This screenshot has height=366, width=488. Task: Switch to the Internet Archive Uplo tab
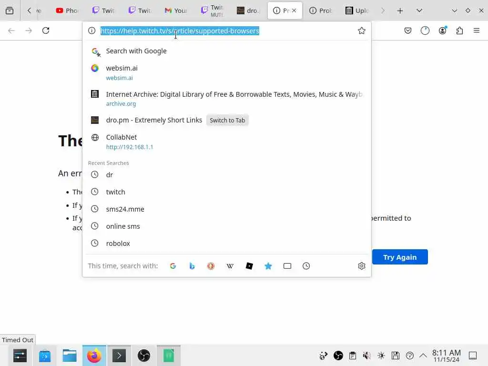point(356,10)
